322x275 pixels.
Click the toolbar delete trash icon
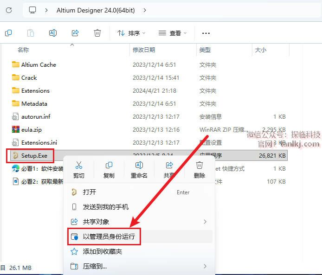tap(97, 33)
